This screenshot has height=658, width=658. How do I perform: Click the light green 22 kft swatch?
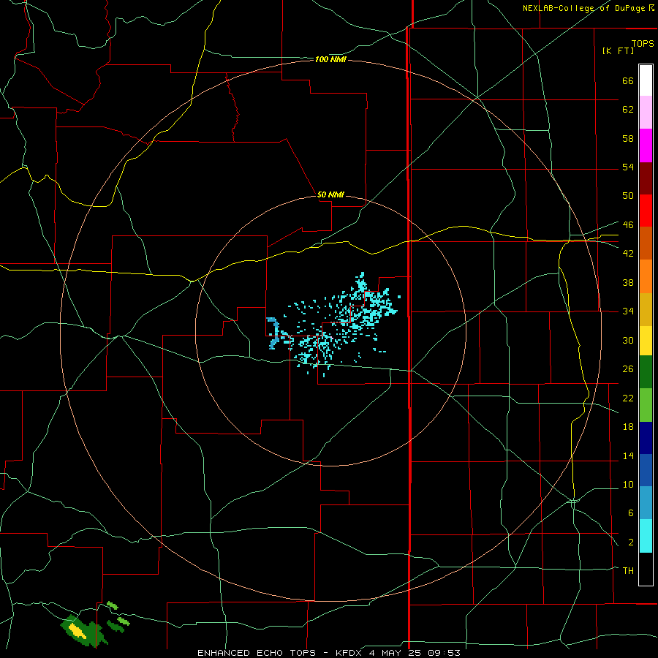coord(646,404)
